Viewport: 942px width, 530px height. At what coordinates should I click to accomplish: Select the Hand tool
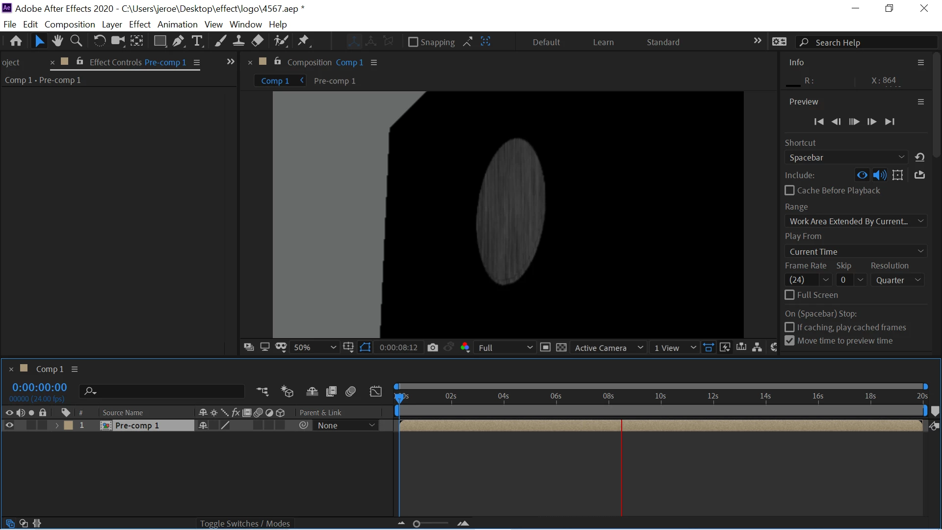(x=57, y=41)
